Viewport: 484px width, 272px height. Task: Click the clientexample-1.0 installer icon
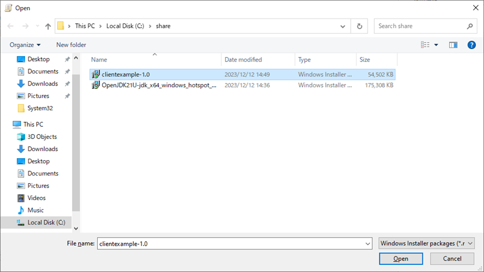[x=96, y=75]
